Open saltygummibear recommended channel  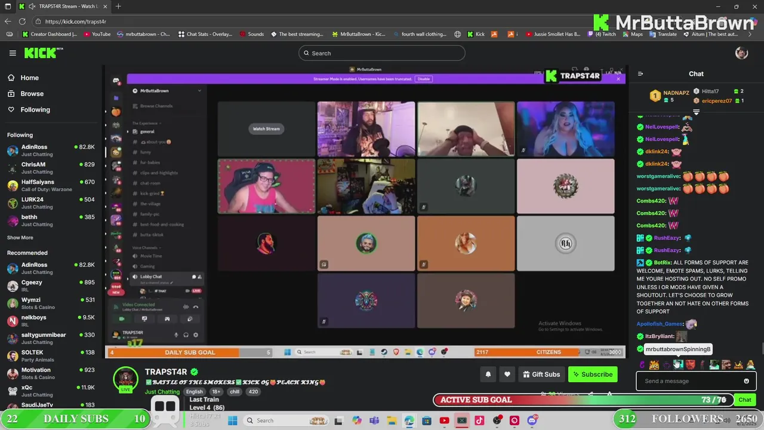[x=51, y=338]
